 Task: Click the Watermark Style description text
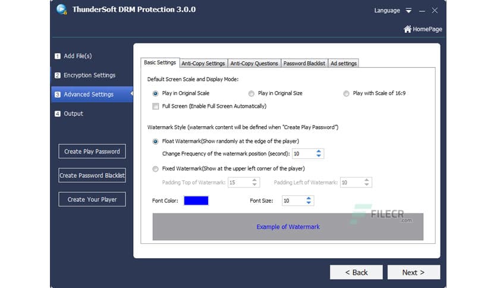coord(243,127)
